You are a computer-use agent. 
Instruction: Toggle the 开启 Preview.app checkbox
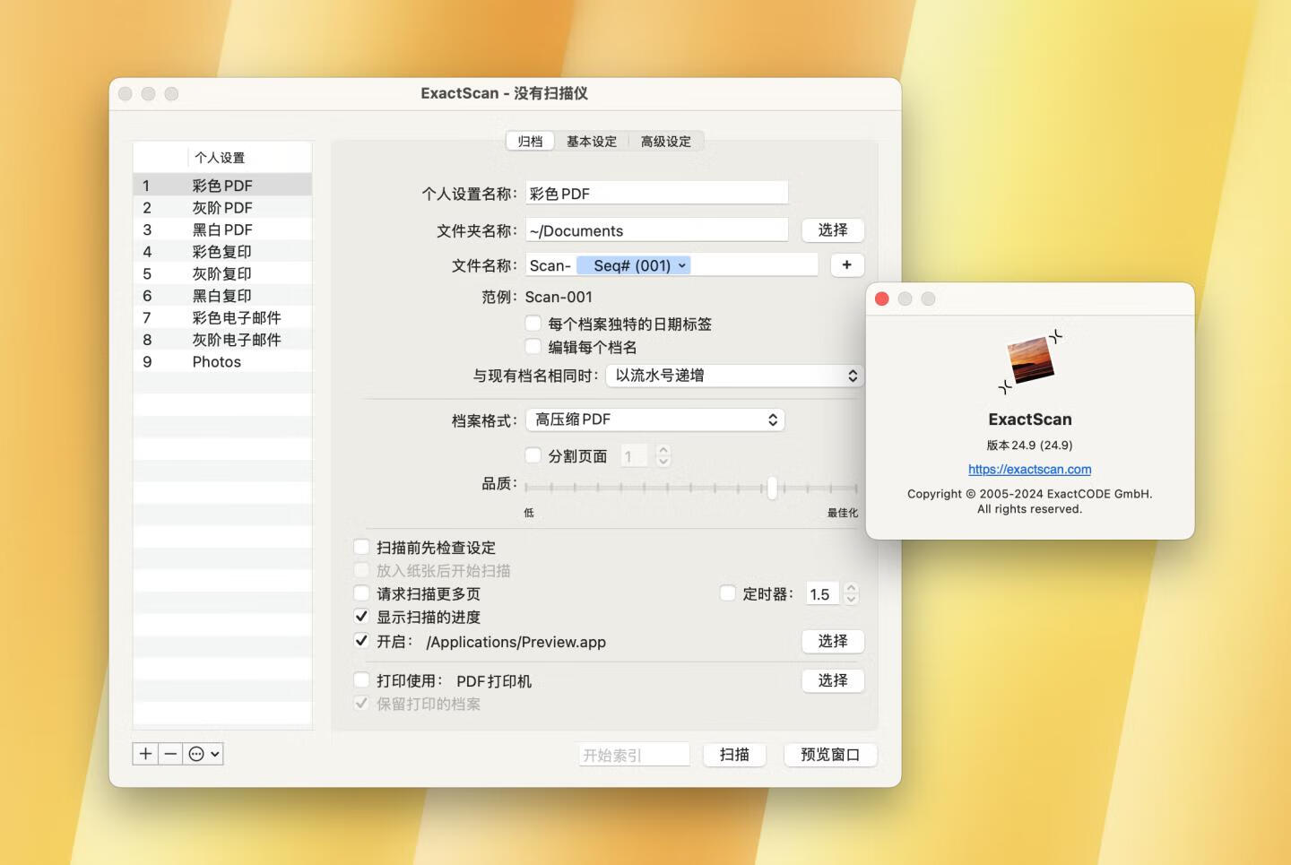pyautogui.click(x=361, y=641)
